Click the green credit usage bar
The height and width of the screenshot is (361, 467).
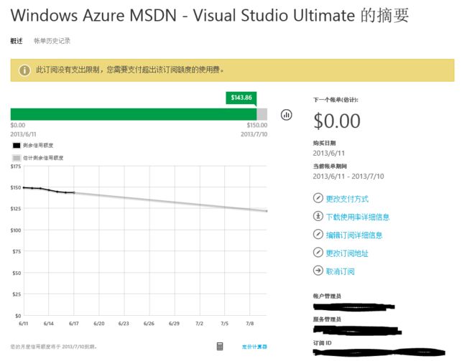pos(134,114)
